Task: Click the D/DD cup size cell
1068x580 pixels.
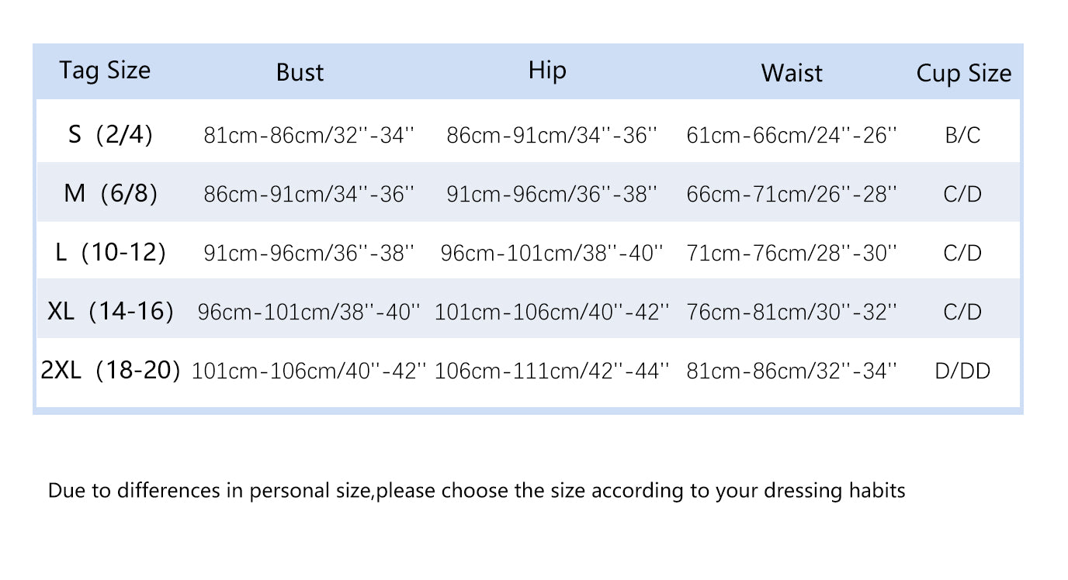Action: [963, 371]
